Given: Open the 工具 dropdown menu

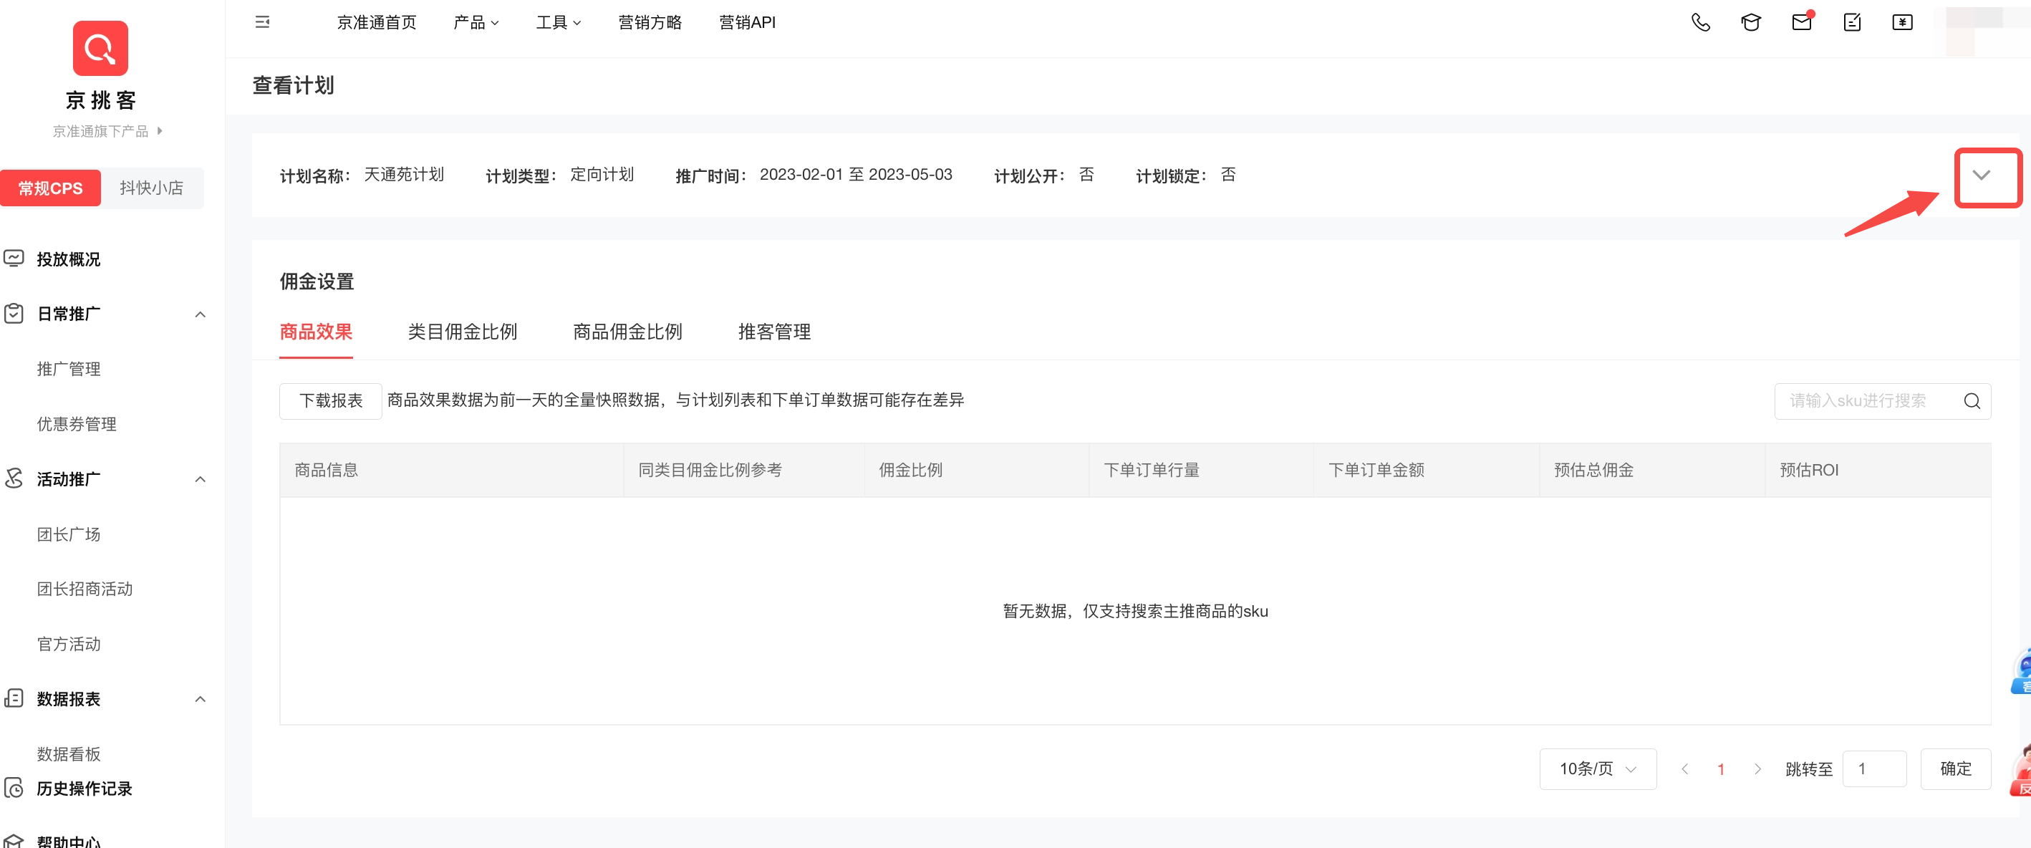Looking at the screenshot, I should [x=558, y=23].
